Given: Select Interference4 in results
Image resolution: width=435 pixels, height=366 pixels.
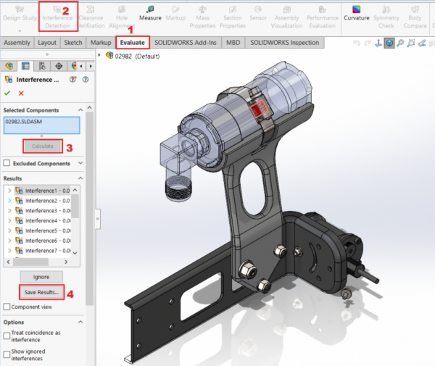Looking at the screenshot, I should point(43,221).
